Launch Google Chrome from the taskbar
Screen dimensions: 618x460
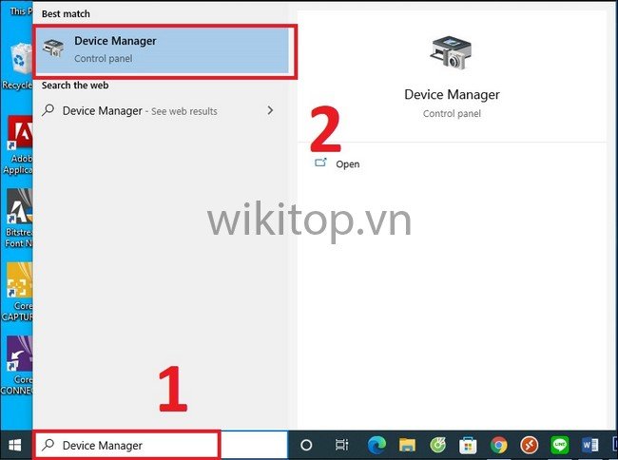tap(498, 445)
